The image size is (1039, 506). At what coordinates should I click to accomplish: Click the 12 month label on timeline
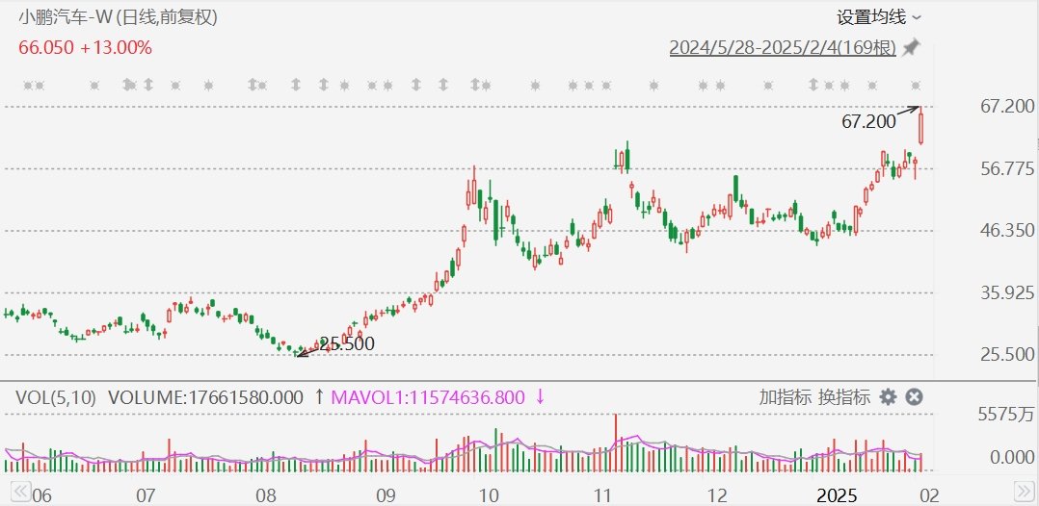pos(718,494)
